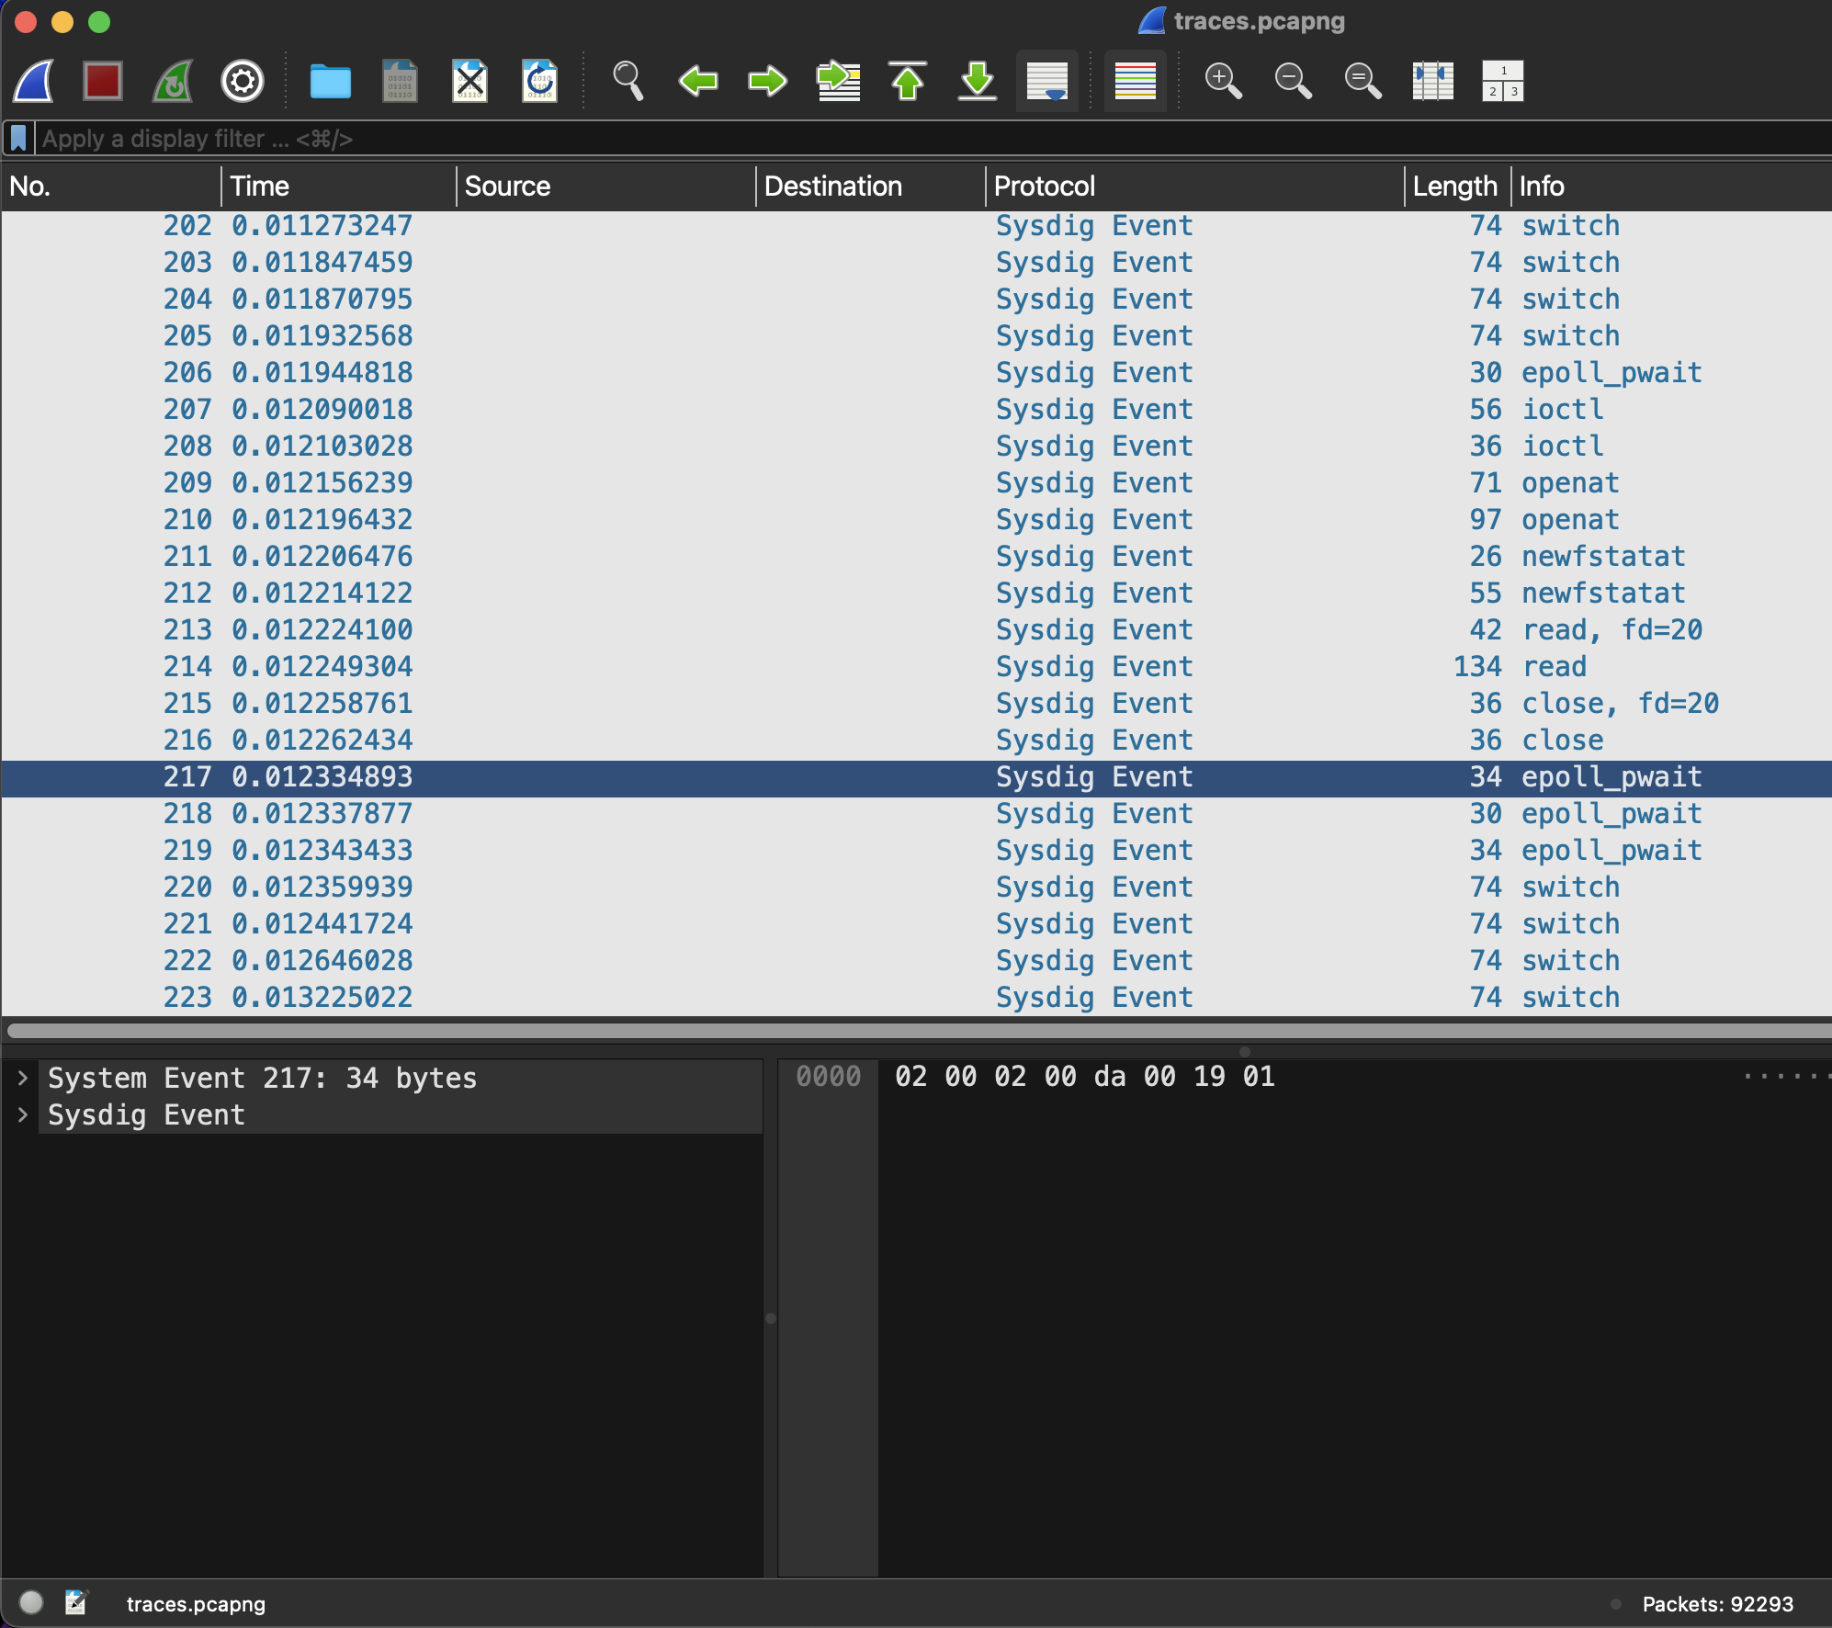1832x1628 pixels.
Task: Toggle auto-scroll during live capture
Action: 1046,81
